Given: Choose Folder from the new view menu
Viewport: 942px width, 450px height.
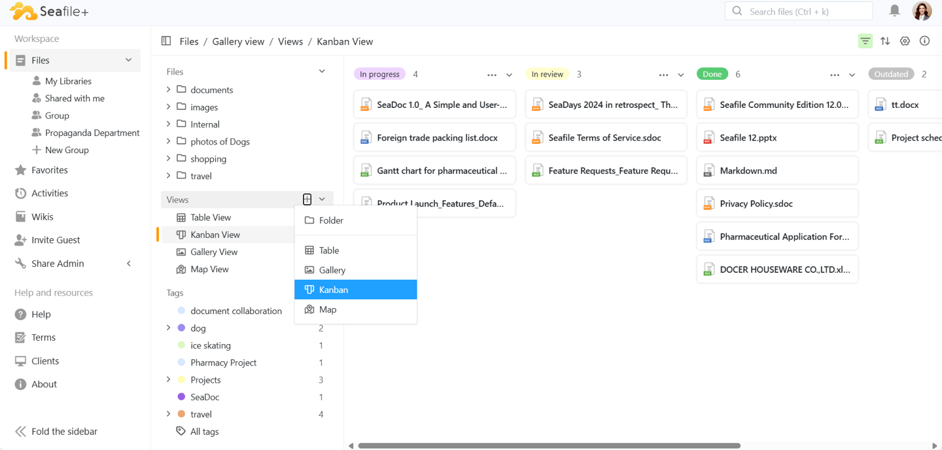Looking at the screenshot, I should (x=356, y=220).
